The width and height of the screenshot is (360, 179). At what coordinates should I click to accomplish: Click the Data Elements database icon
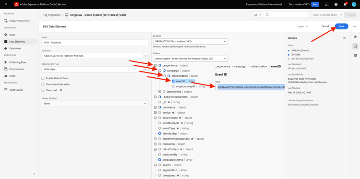tap(6, 42)
